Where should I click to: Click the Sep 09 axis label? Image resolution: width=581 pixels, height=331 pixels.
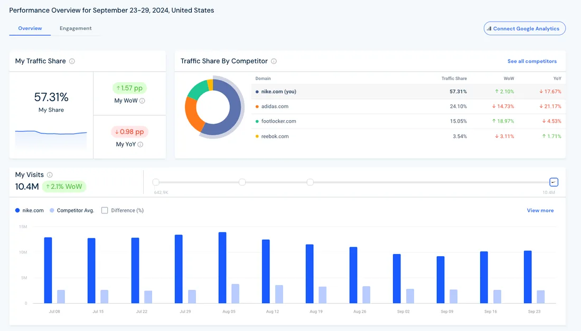pos(447,311)
